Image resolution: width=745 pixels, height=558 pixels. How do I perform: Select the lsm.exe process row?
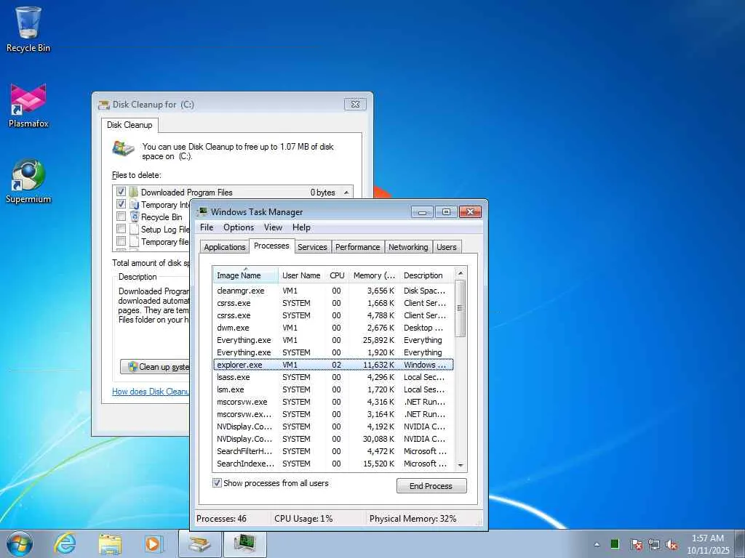coord(332,389)
